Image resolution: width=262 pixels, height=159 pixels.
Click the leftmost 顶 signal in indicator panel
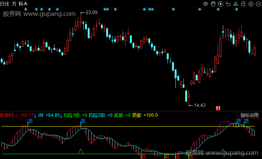pyautogui.click(x=30, y=122)
